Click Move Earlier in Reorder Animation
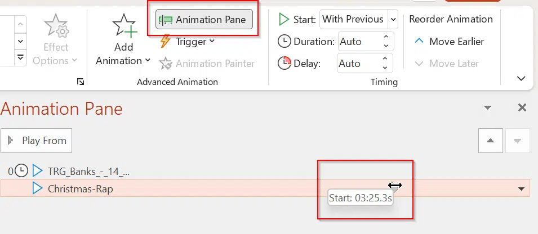This screenshot has width=538, height=234. (449, 42)
